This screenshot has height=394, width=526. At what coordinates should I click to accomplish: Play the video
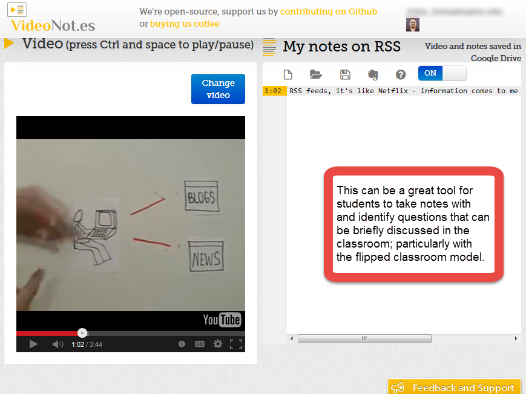(33, 343)
